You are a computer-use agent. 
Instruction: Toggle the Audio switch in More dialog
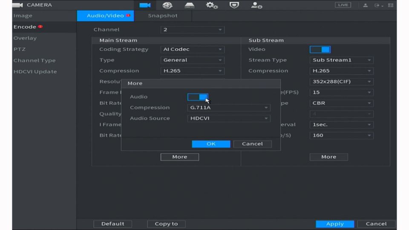(x=198, y=97)
